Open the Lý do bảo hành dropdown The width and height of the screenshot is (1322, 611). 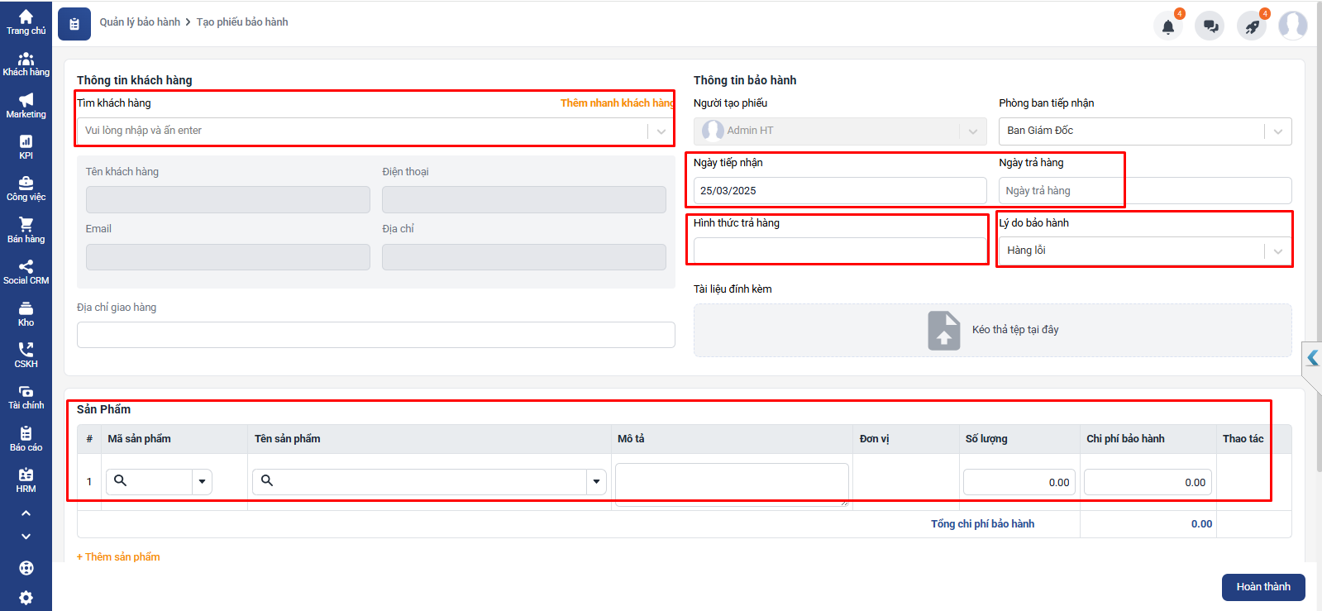tap(1277, 251)
